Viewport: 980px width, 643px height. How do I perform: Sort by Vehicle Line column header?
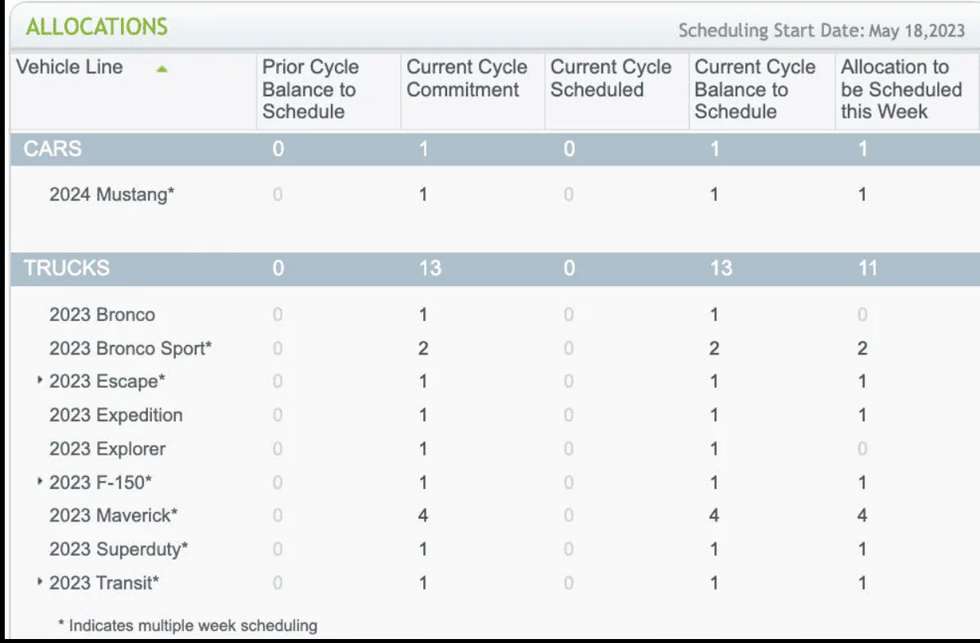coord(70,67)
